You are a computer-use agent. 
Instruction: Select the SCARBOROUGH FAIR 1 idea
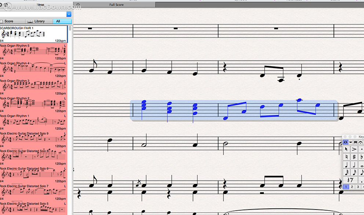[33, 34]
